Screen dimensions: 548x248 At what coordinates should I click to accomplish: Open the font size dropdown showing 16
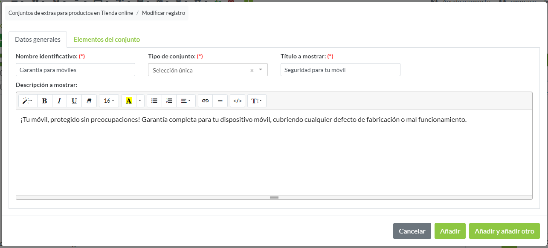point(109,101)
